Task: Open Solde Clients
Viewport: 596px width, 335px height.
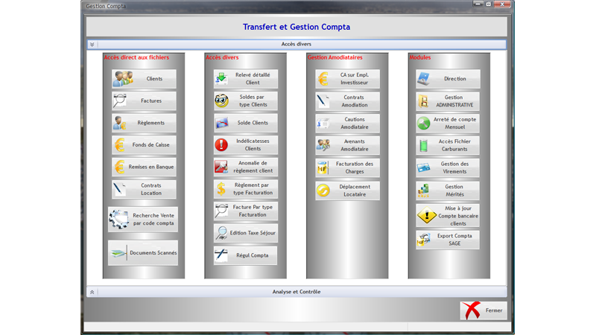Action: [246, 123]
